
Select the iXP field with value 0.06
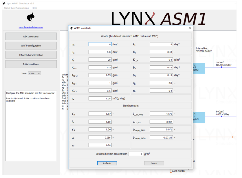(100, 145)
